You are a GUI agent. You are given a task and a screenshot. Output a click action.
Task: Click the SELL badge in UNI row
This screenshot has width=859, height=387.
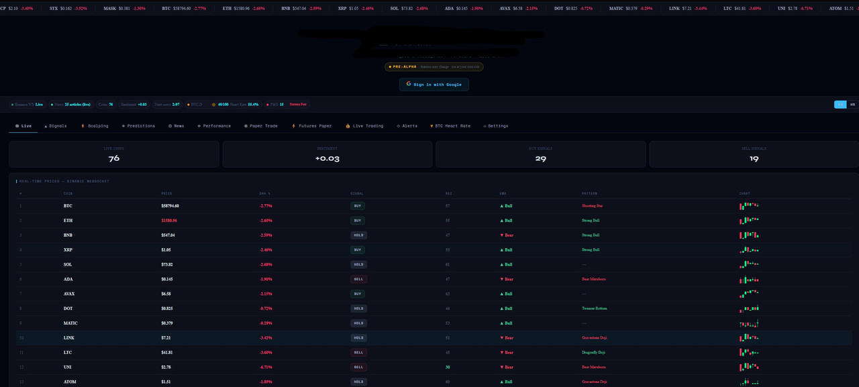tap(358, 368)
